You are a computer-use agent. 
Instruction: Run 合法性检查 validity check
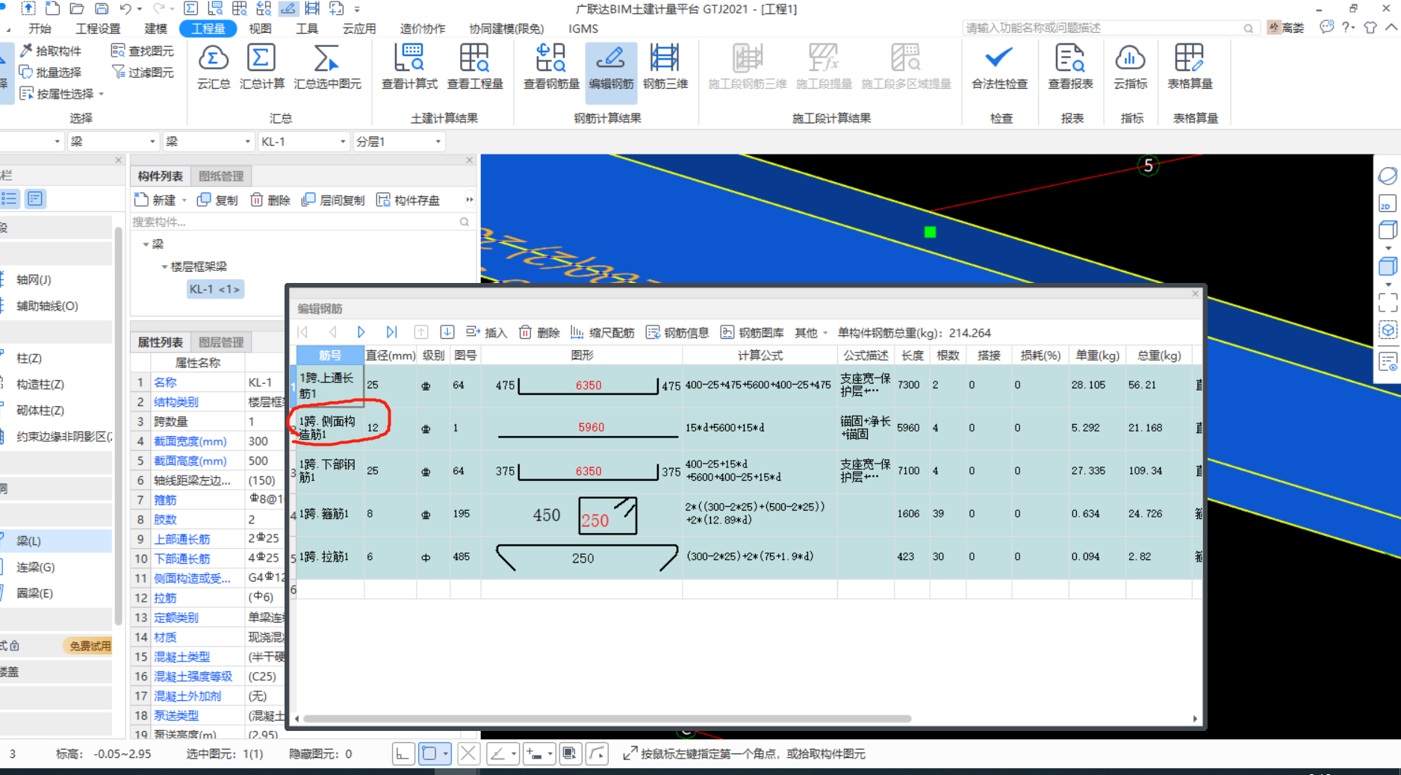click(x=999, y=67)
